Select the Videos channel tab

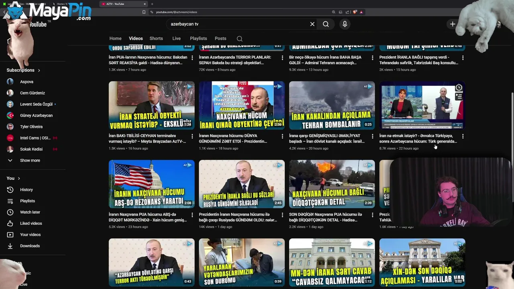click(136, 39)
